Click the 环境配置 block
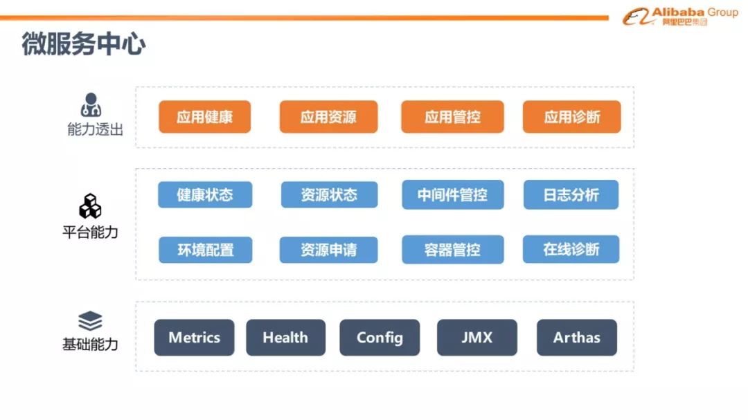Viewport: 748px width, 420px height. click(205, 250)
